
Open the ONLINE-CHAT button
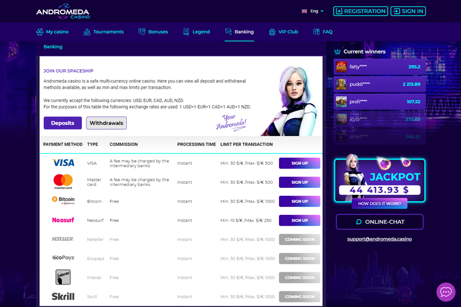click(x=380, y=222)
